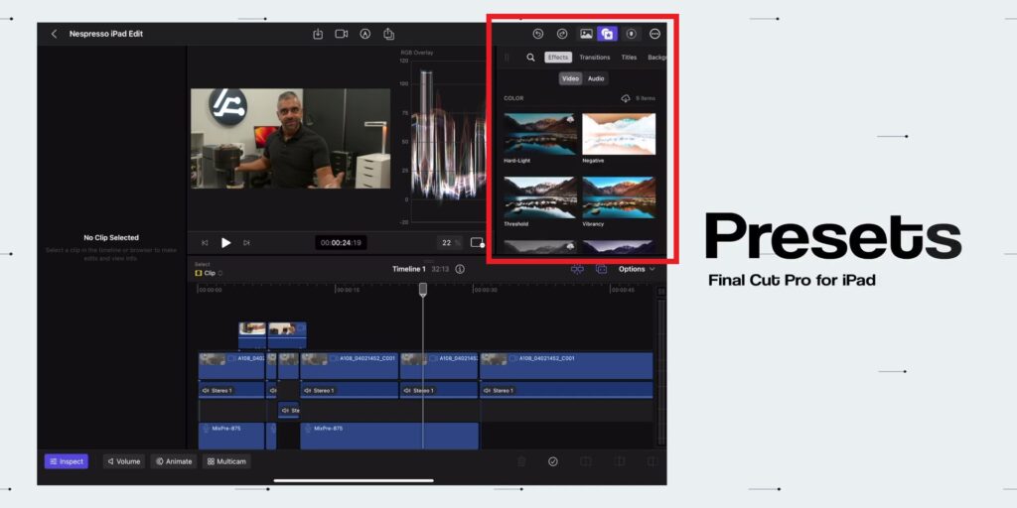The image size is (1017, 508).
Task: Show Timeline 1 info
Action: point(460,269)
